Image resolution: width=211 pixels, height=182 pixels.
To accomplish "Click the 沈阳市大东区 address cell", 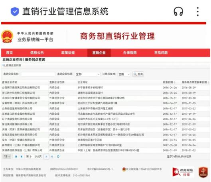I will click(x=98, y=119).
